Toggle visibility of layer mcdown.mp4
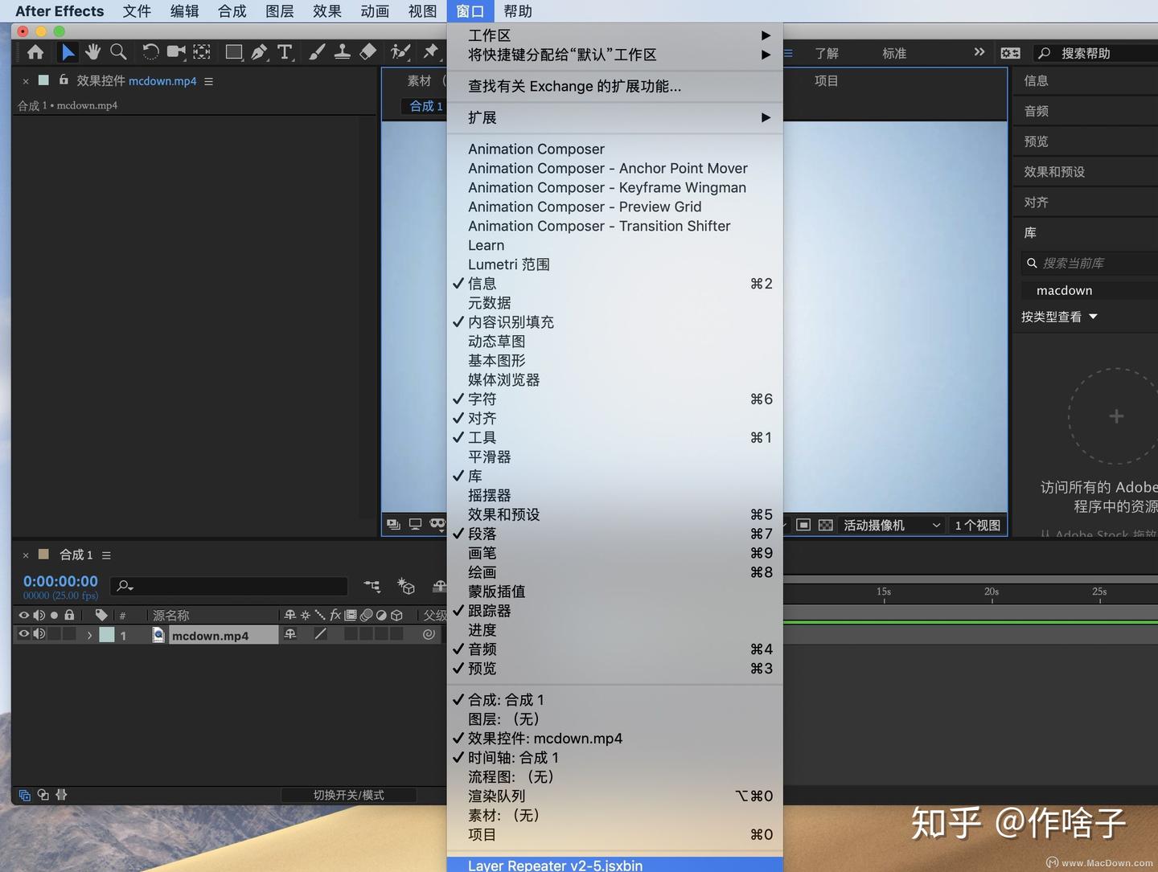This screenshot has width=1158, height=872. 23,634
